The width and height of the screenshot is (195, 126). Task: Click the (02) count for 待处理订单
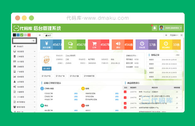click(76, 111)
